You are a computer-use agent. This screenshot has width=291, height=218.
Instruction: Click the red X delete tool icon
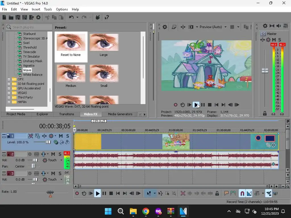183,194
